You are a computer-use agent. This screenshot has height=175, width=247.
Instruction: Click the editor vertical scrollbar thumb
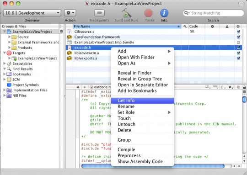point(244,100)
